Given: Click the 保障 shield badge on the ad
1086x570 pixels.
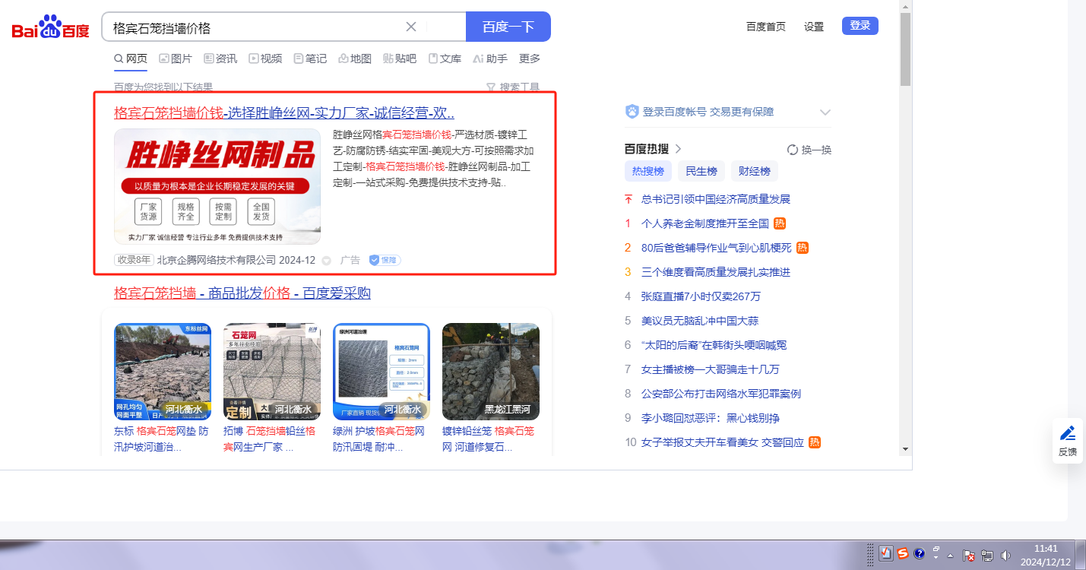Looking at the screenshot, I should click(x=385, y=260).
